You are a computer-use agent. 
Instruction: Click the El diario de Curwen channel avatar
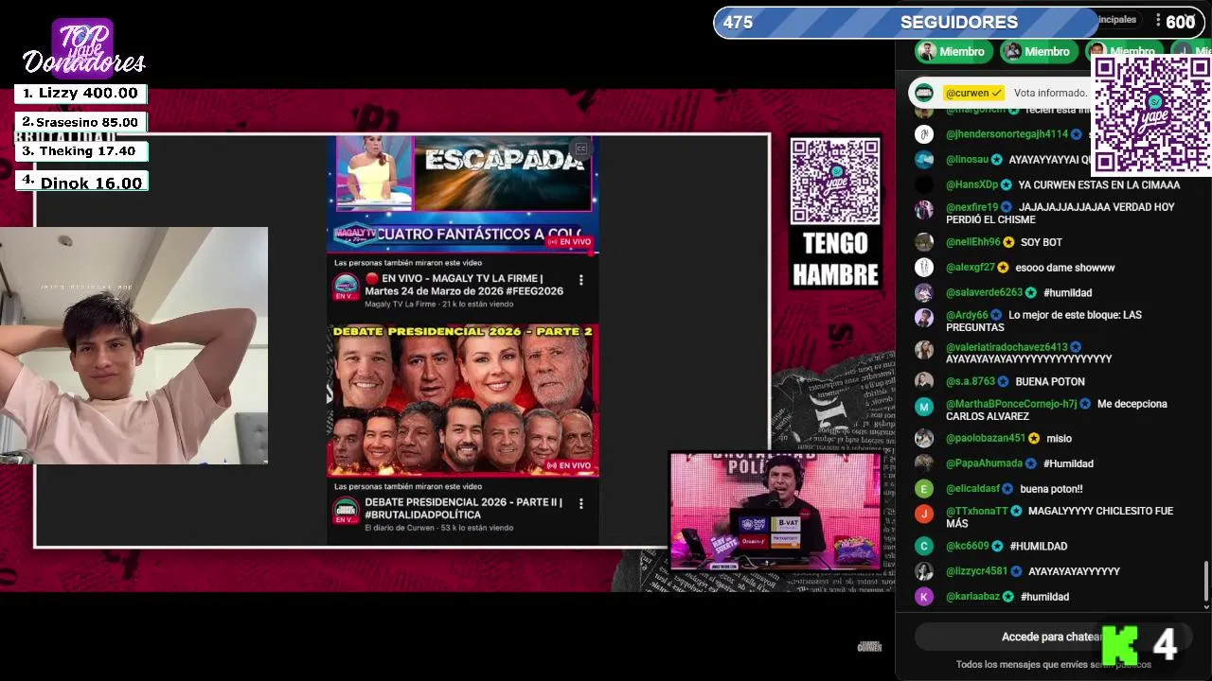(346, 509)
